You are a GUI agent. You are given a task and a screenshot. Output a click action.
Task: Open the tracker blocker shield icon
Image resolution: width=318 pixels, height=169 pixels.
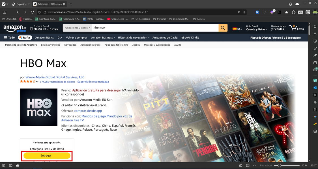(40, 12)
